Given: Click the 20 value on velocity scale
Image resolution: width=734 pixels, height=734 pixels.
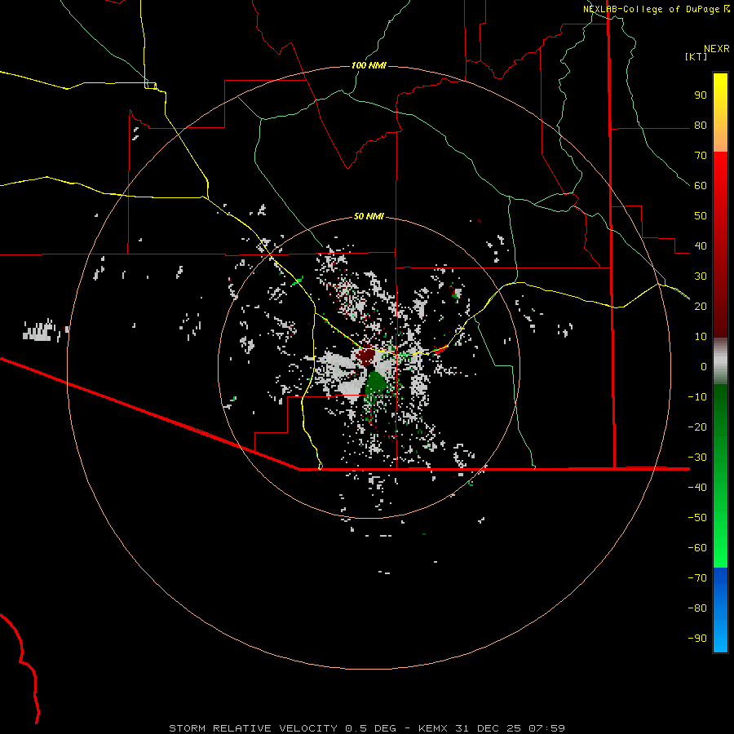Looking at the screenshot, I should coord(701,306).
